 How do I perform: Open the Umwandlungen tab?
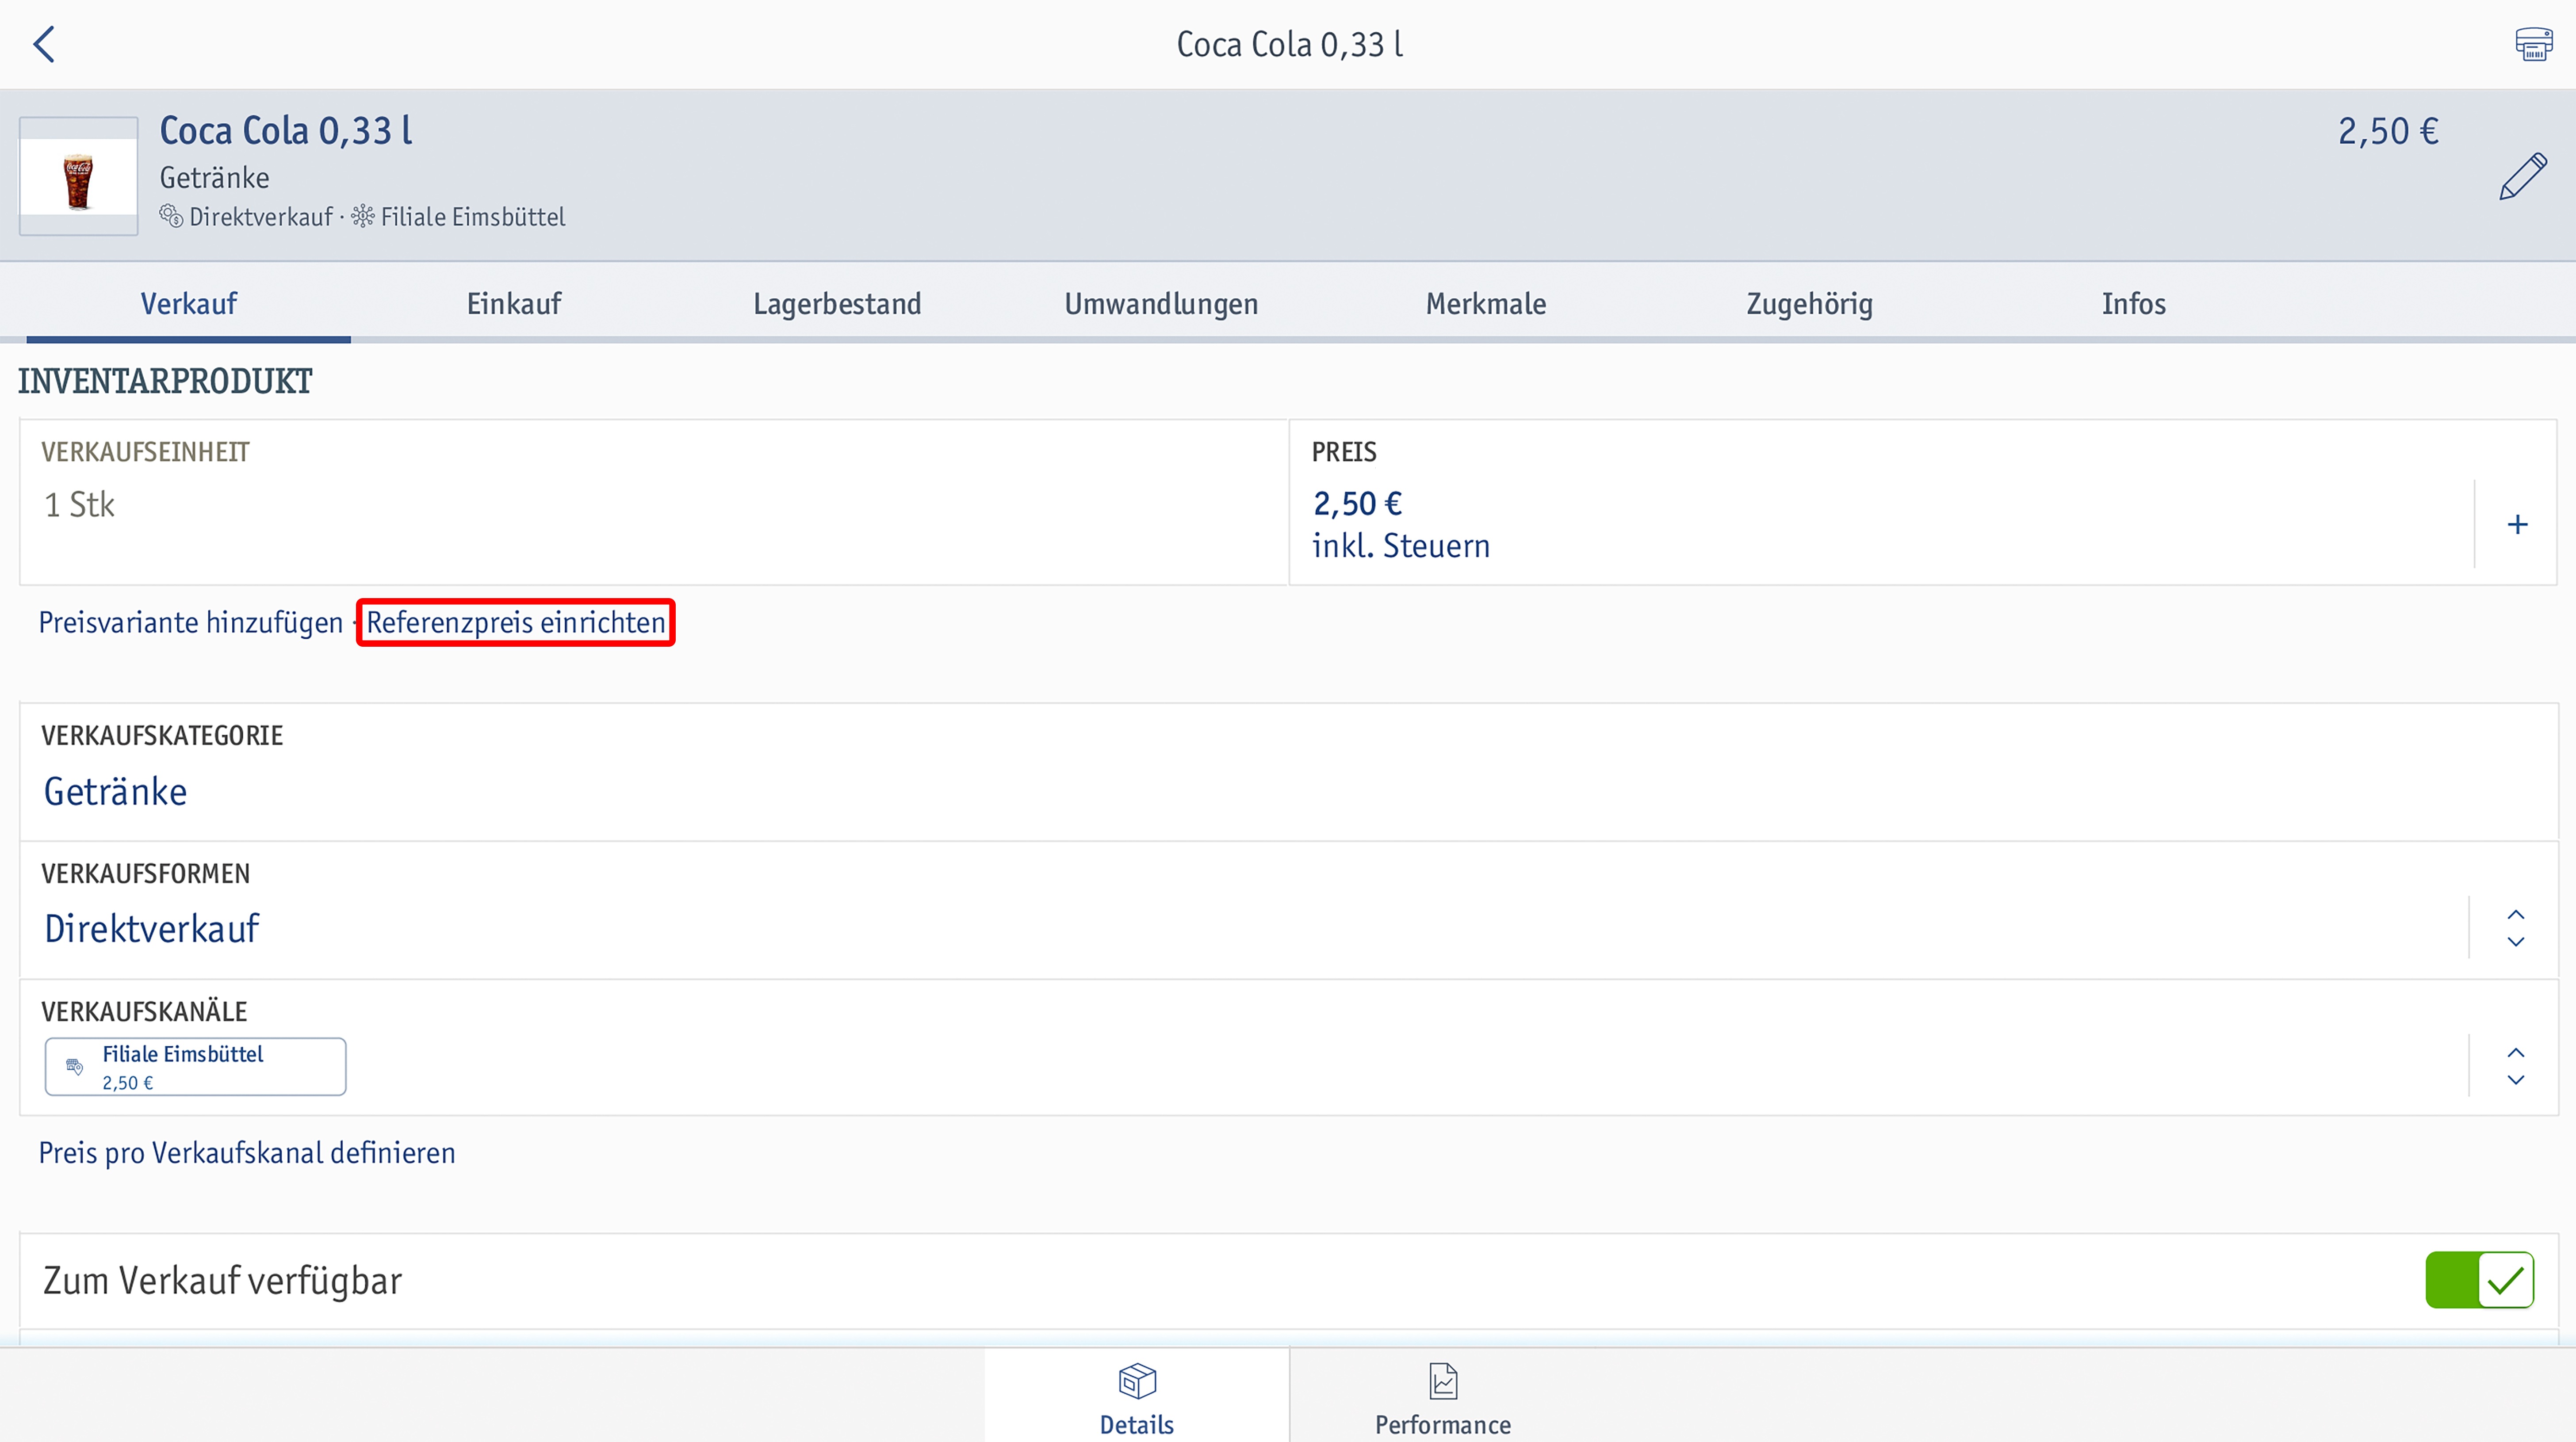tap(1161, 304)
